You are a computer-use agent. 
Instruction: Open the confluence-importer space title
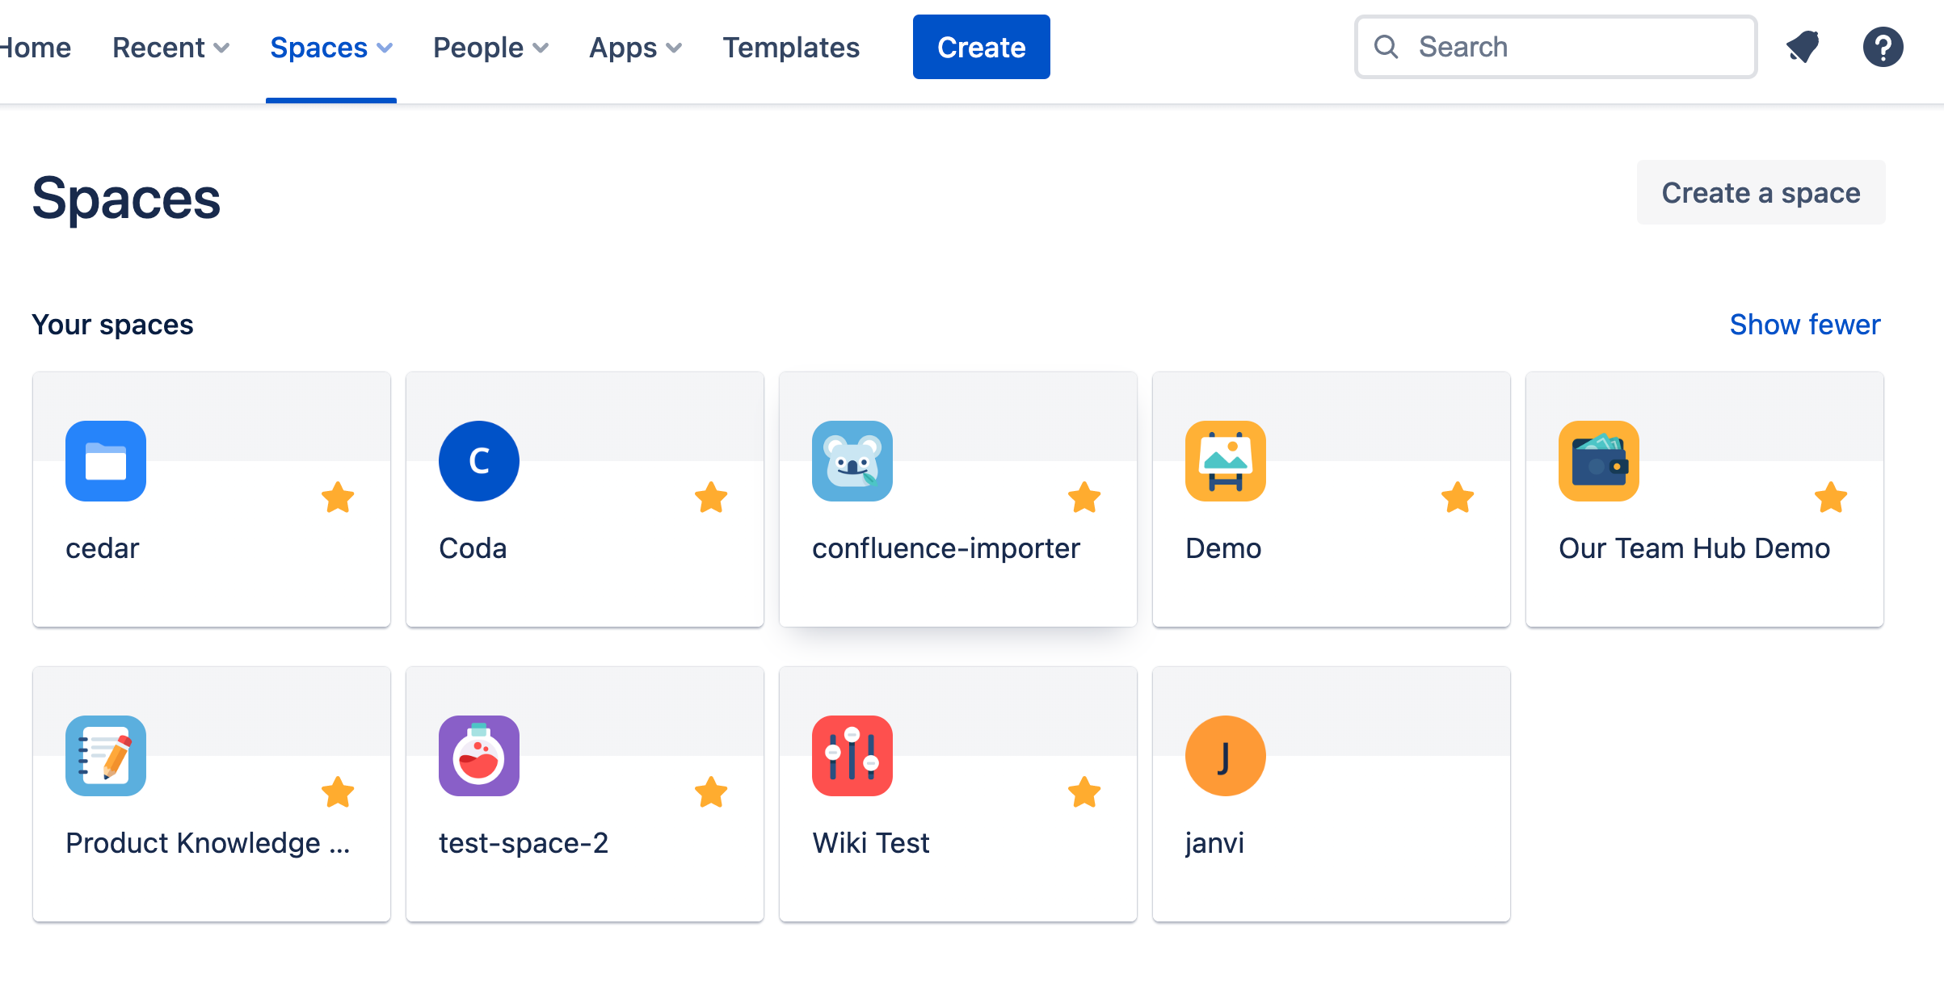point(946,548)
